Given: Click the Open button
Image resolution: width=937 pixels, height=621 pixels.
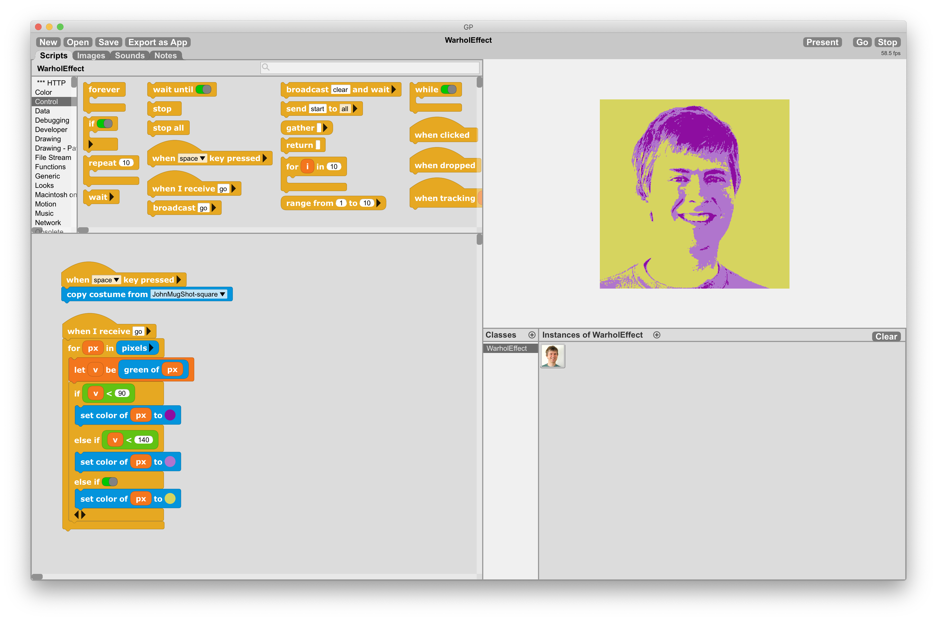Looking at the screenshot, I should pyautogui.click(x=78, y=42).
